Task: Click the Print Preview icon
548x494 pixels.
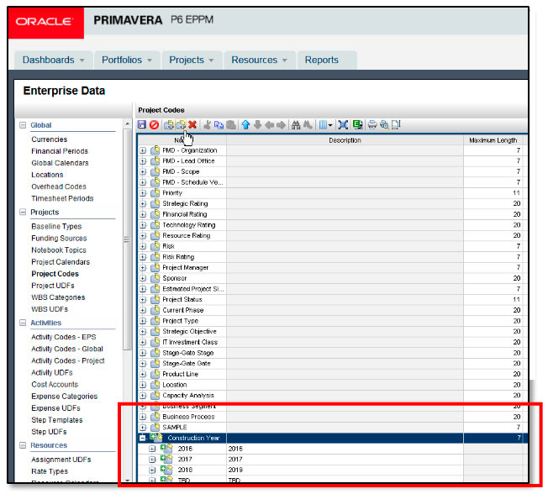Action: (384, 124)
